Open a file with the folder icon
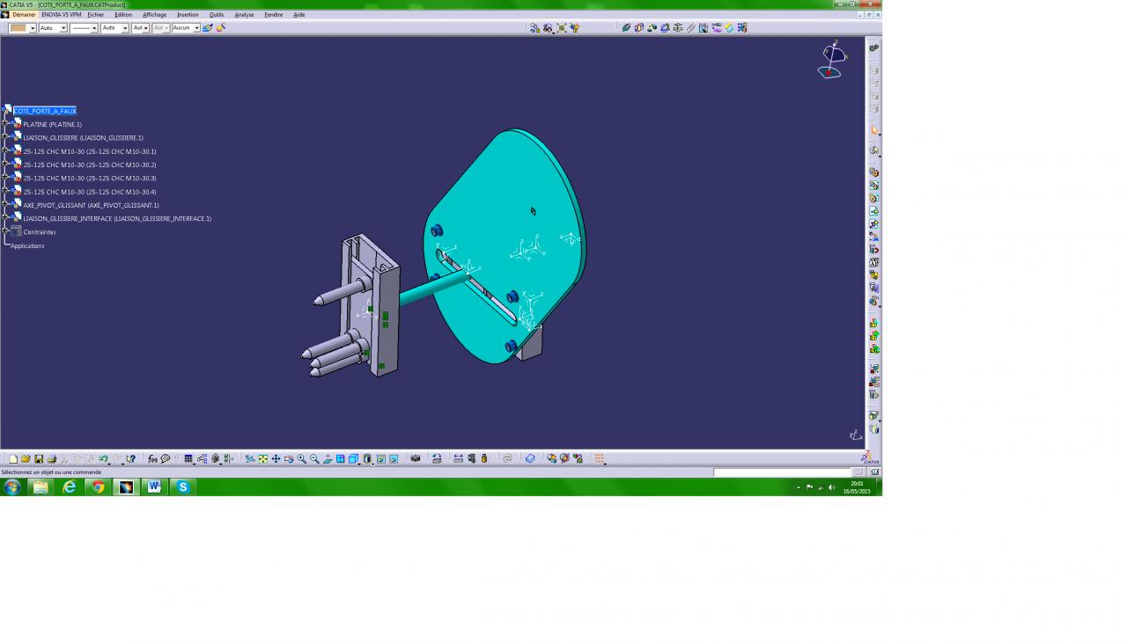Image resolution: width=1127 pixels, height=644 pixels. pos(26,458)
